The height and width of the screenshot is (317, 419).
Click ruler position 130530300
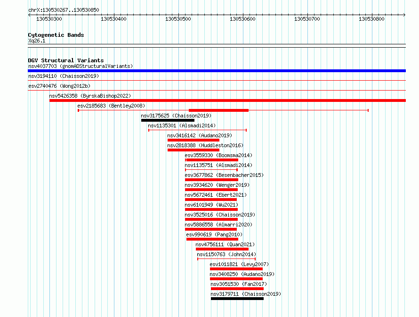pos(49,19)
